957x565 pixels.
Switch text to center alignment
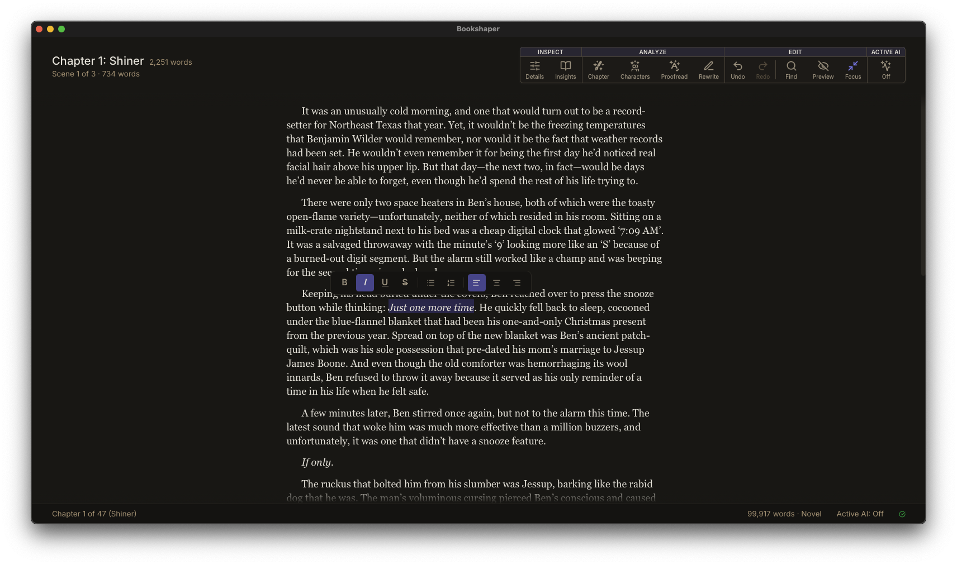coord(496,282)
